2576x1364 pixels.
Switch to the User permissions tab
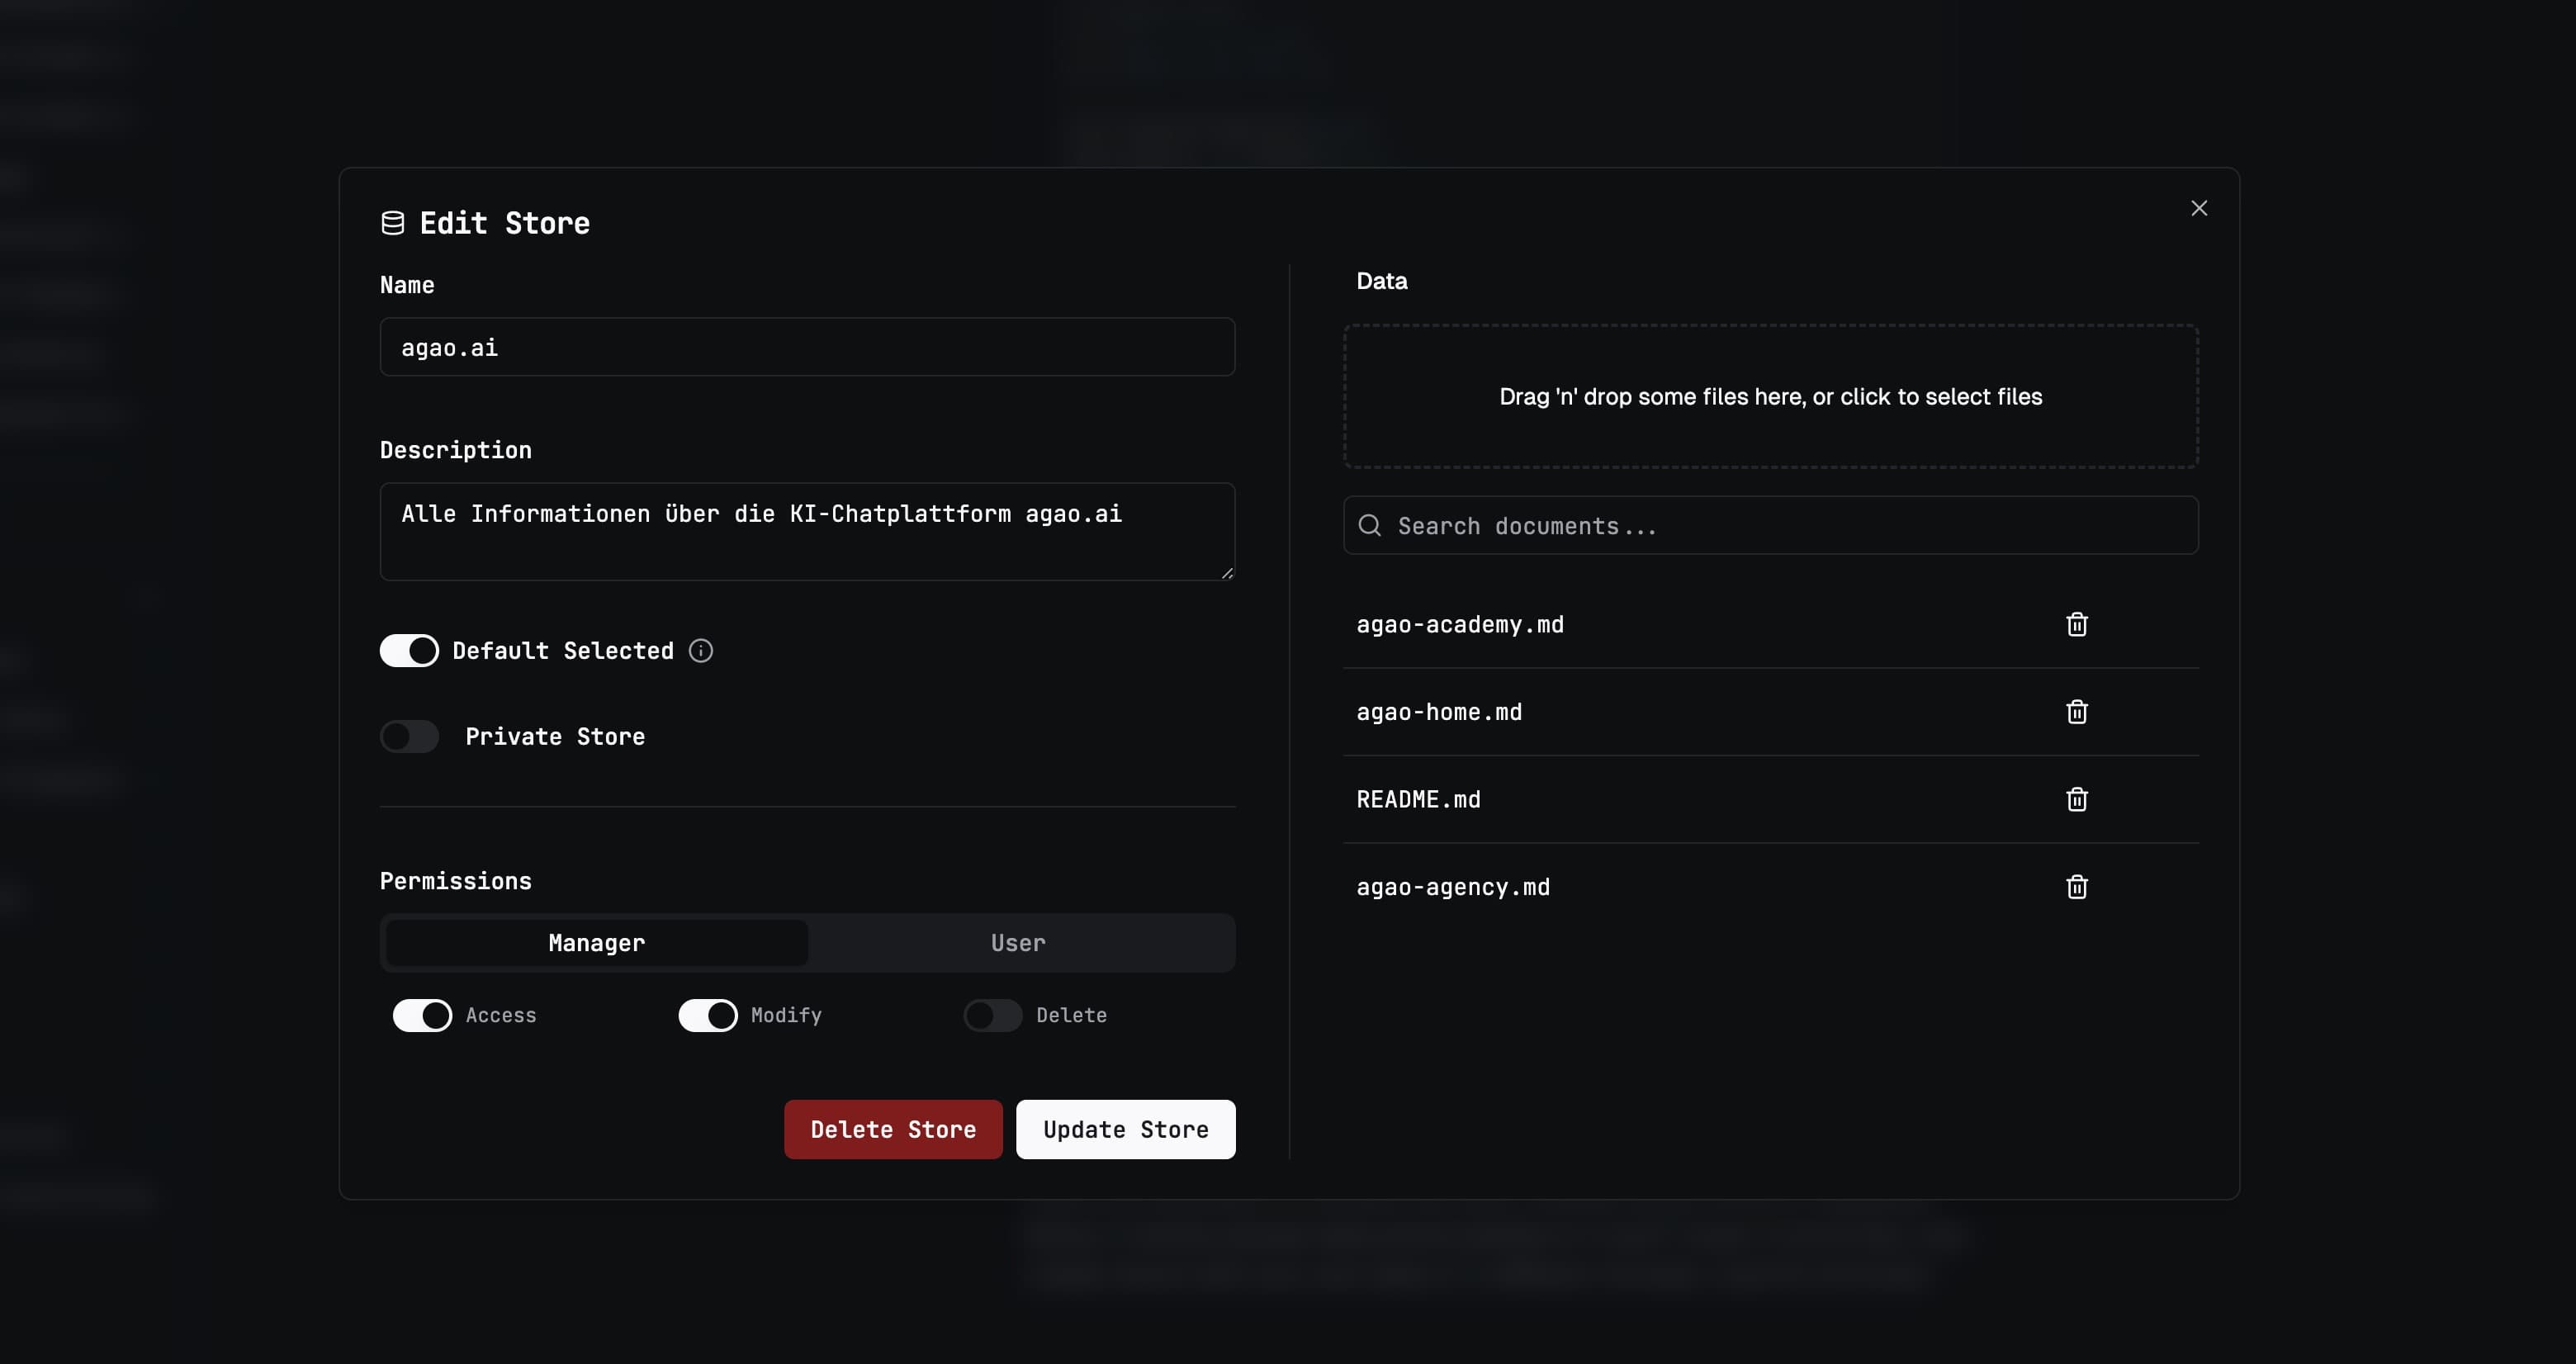tap(1018, 943)
